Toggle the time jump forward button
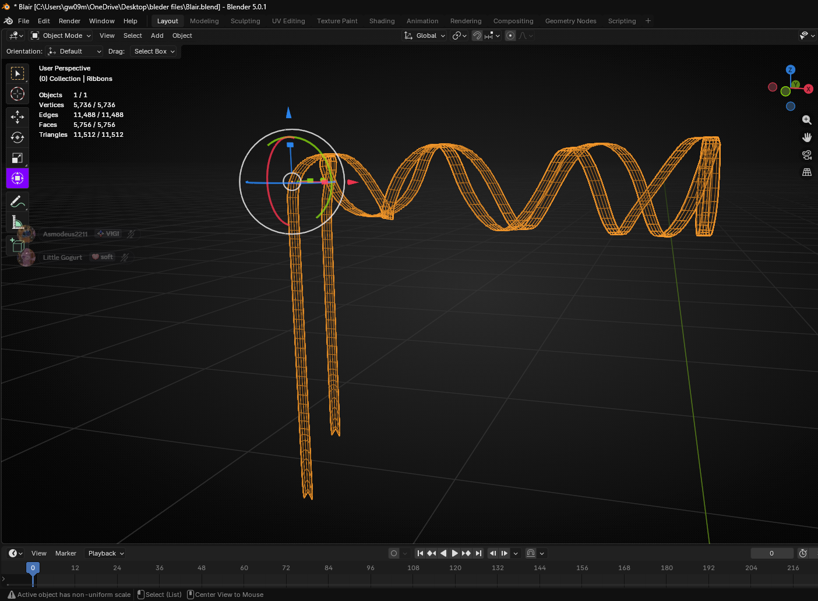 click(x=505, y=553)
